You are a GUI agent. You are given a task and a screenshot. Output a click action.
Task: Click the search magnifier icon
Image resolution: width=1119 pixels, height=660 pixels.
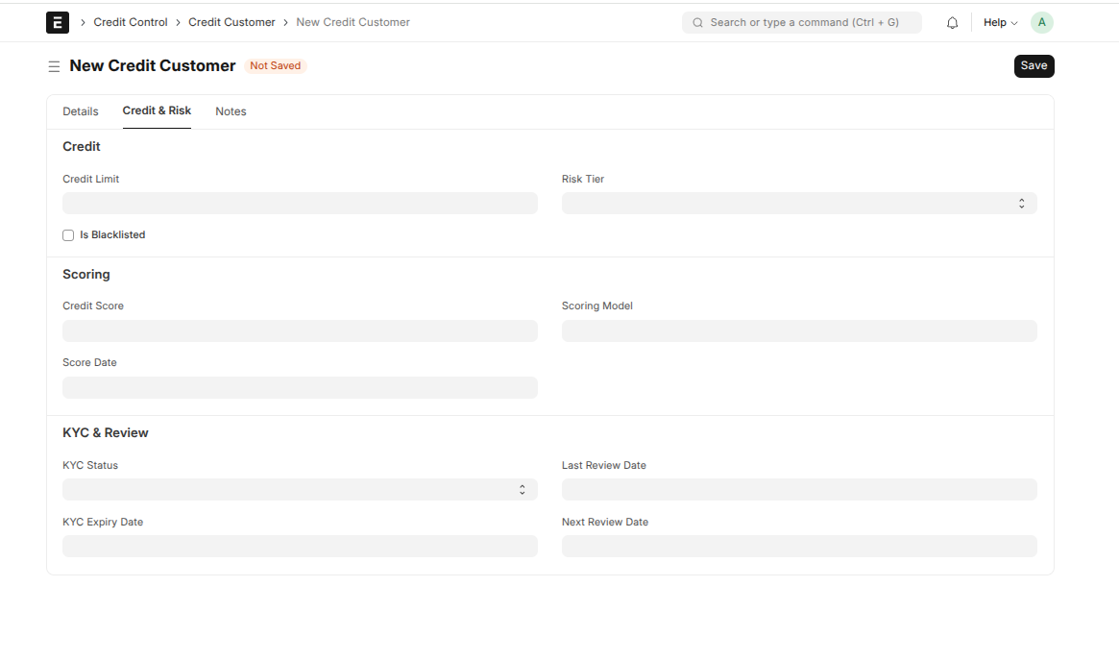(x=698, y=23)
